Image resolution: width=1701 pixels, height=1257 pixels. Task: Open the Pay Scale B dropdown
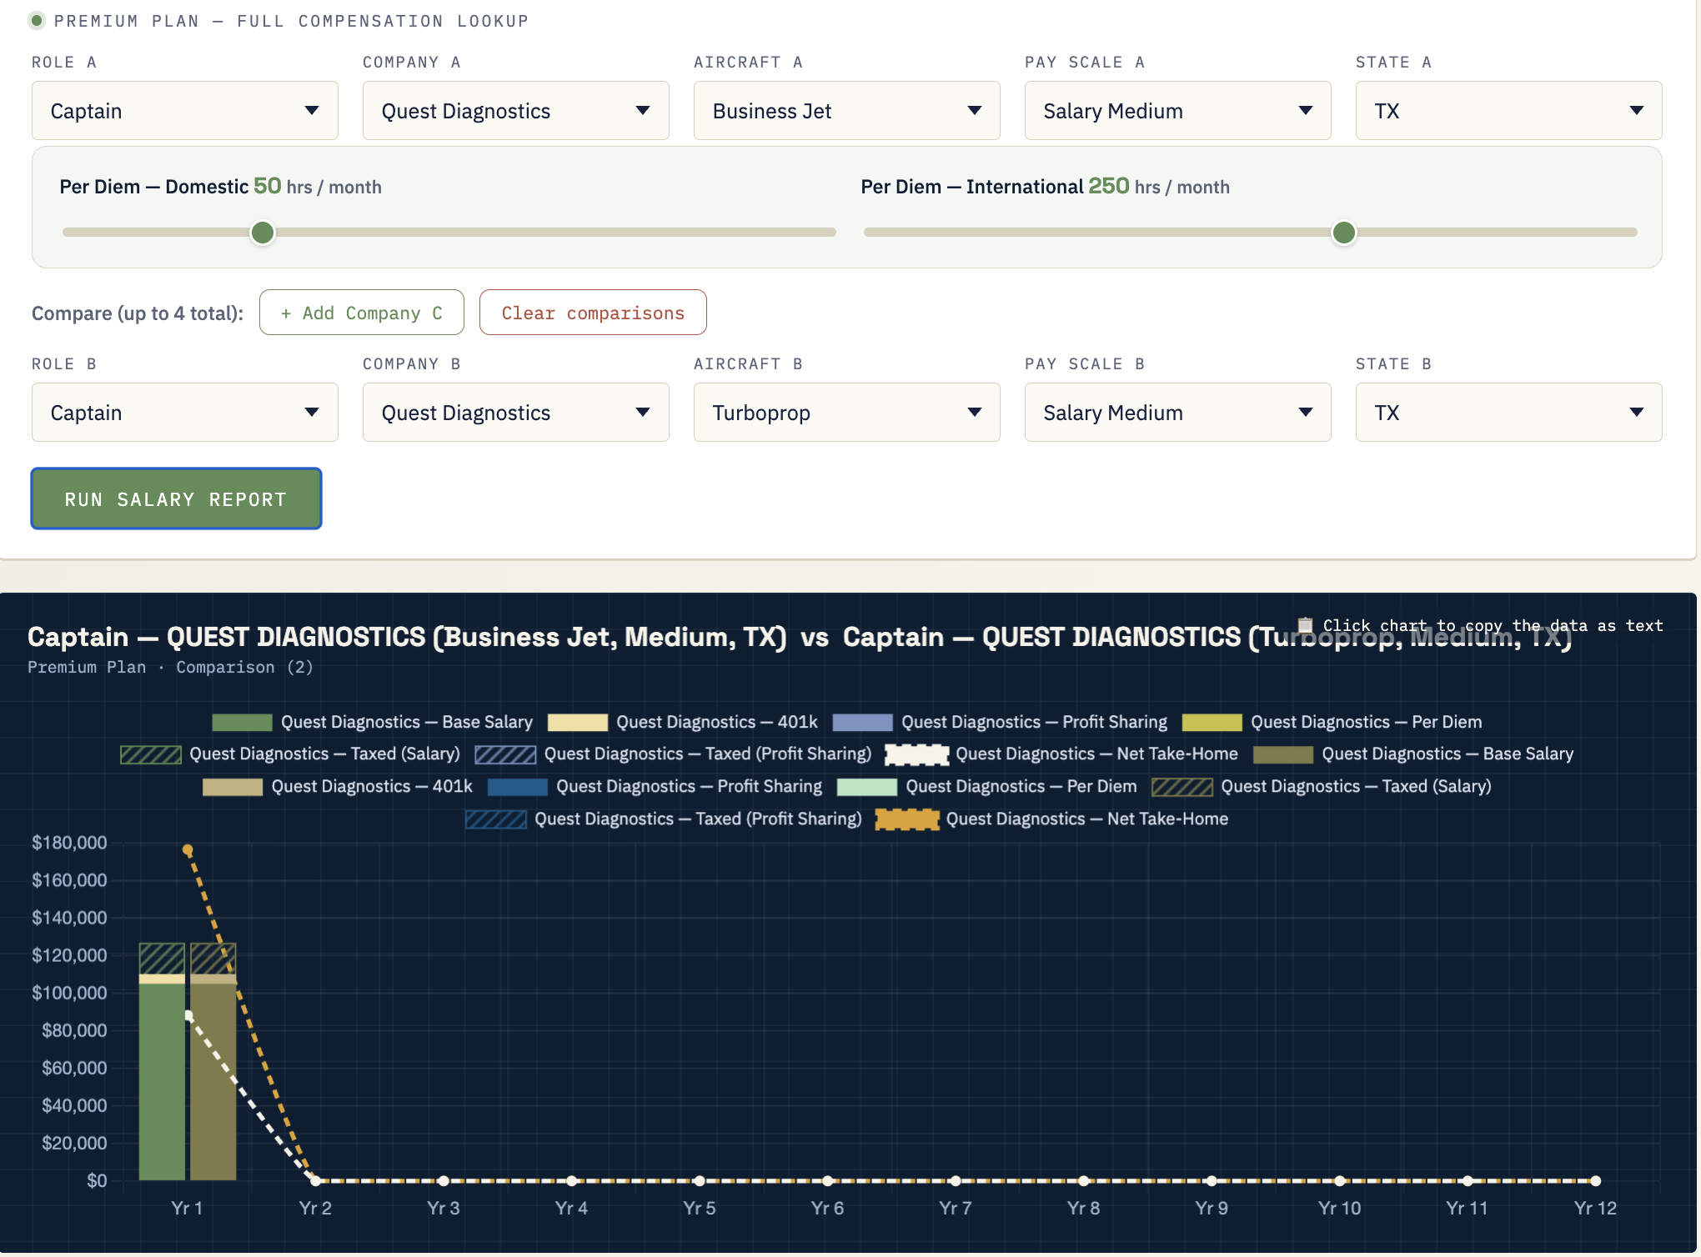(1178, 413)
